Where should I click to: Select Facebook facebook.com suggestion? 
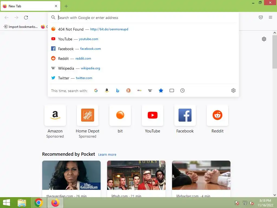click(143, 49)
